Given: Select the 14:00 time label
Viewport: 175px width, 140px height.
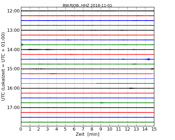Looking at the screenshot, I should [13, 50].
